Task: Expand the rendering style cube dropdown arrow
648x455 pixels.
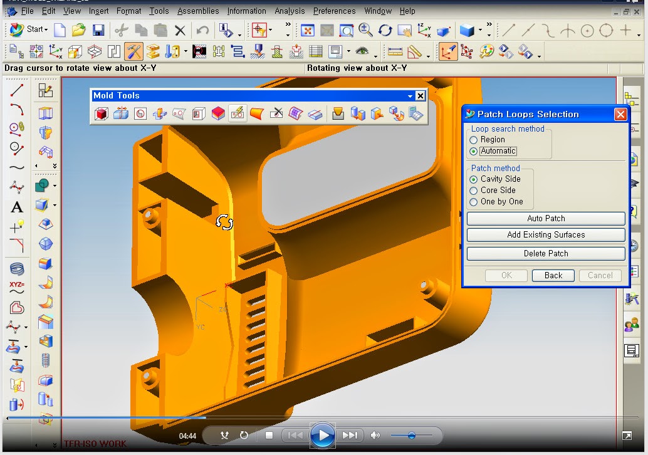Action: (x=481, y=30)
